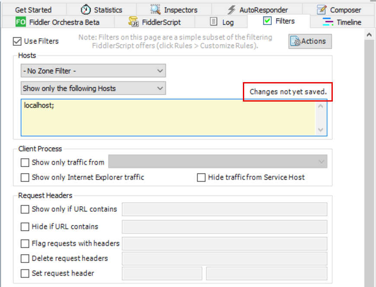Screen dimensions: 376x287
Task: Open the Composer tab
Action: pos(339,10)
